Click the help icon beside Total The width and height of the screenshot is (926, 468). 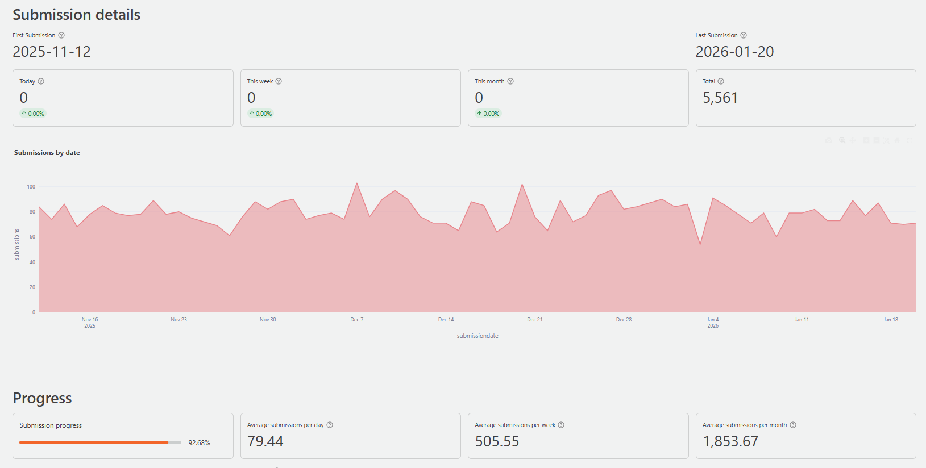[721, 81]
